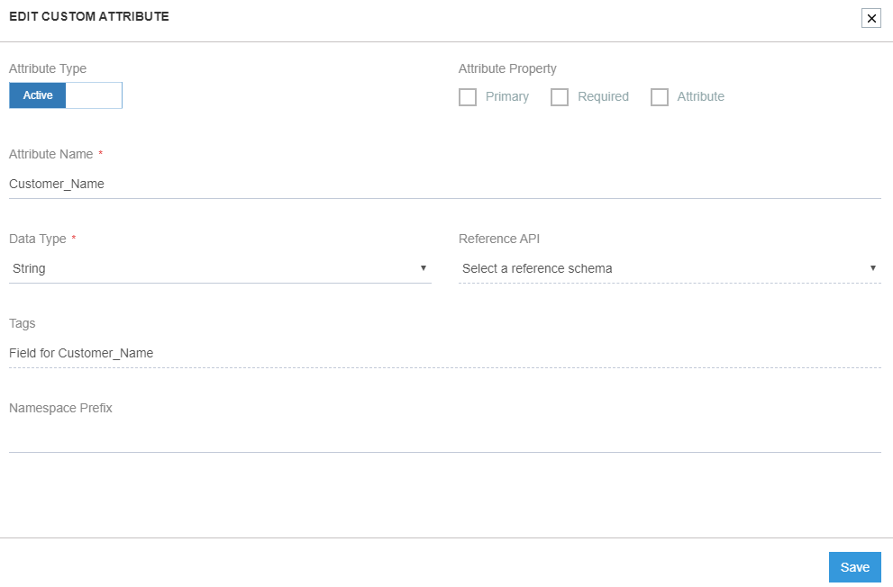Click the Data Type label

click(x=36, y=238)
